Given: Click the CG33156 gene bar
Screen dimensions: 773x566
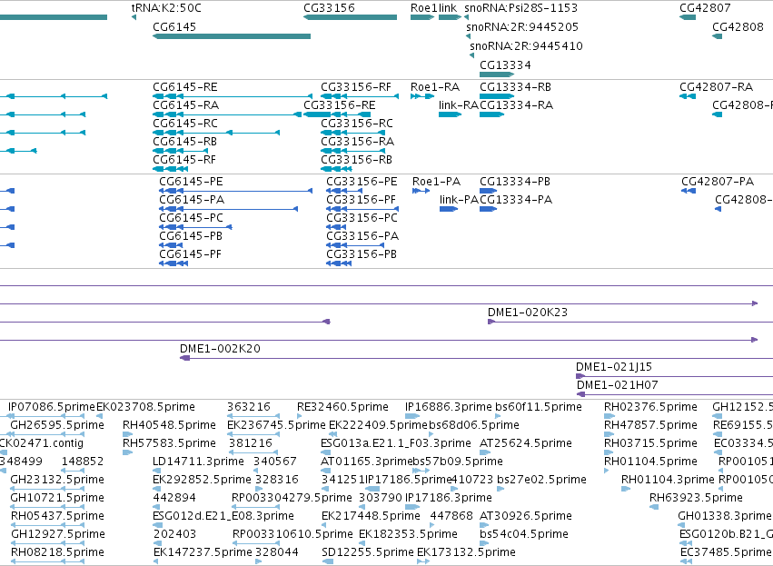Looking at the screenshot, I should (x=350, y=17).
